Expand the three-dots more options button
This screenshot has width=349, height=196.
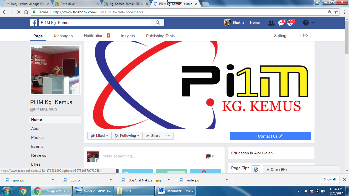(x=168, y=136)
